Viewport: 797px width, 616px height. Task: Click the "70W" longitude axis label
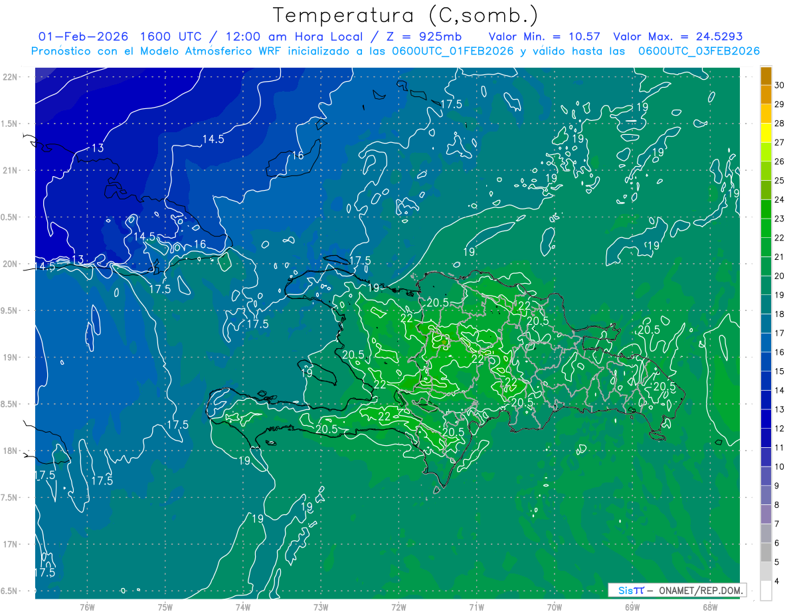[555, 607]
